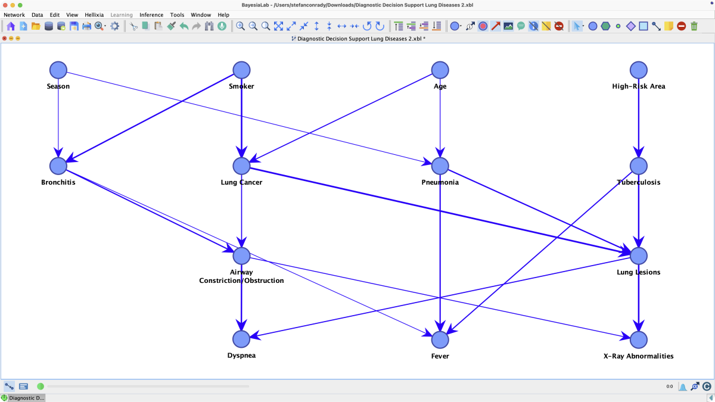The image size is (715, 402).
Task: Rotate graph clockwise with the right rotate icon
Action: click(x=380, y=26)
